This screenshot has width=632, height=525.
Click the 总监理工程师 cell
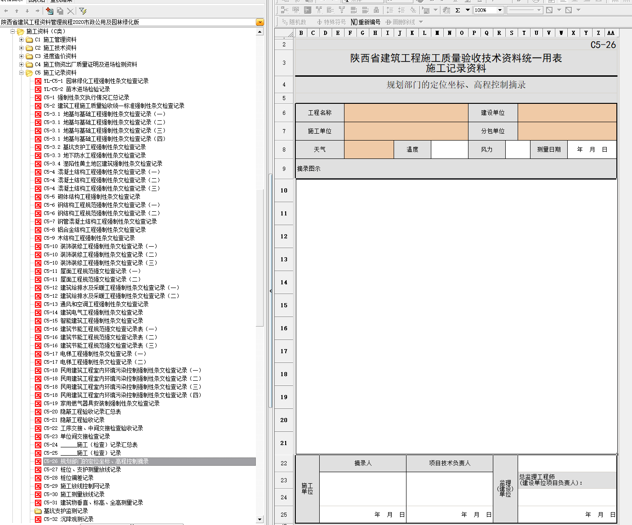pos(567,480)
